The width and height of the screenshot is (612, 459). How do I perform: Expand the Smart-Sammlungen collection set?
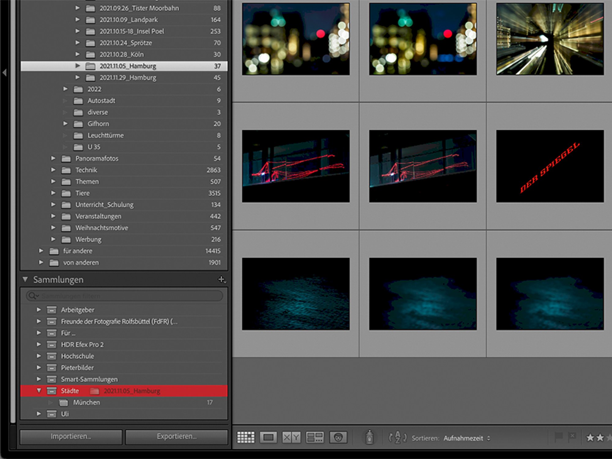[x=39, y=379]
